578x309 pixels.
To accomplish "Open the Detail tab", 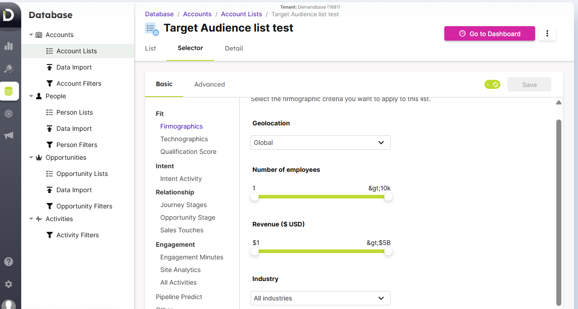I will [233, 48].
